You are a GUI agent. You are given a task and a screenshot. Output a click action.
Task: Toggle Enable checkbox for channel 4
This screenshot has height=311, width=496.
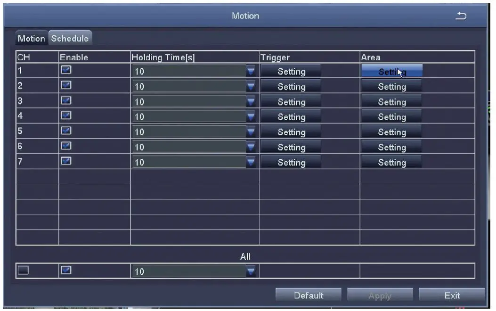[x=66, y=115]
